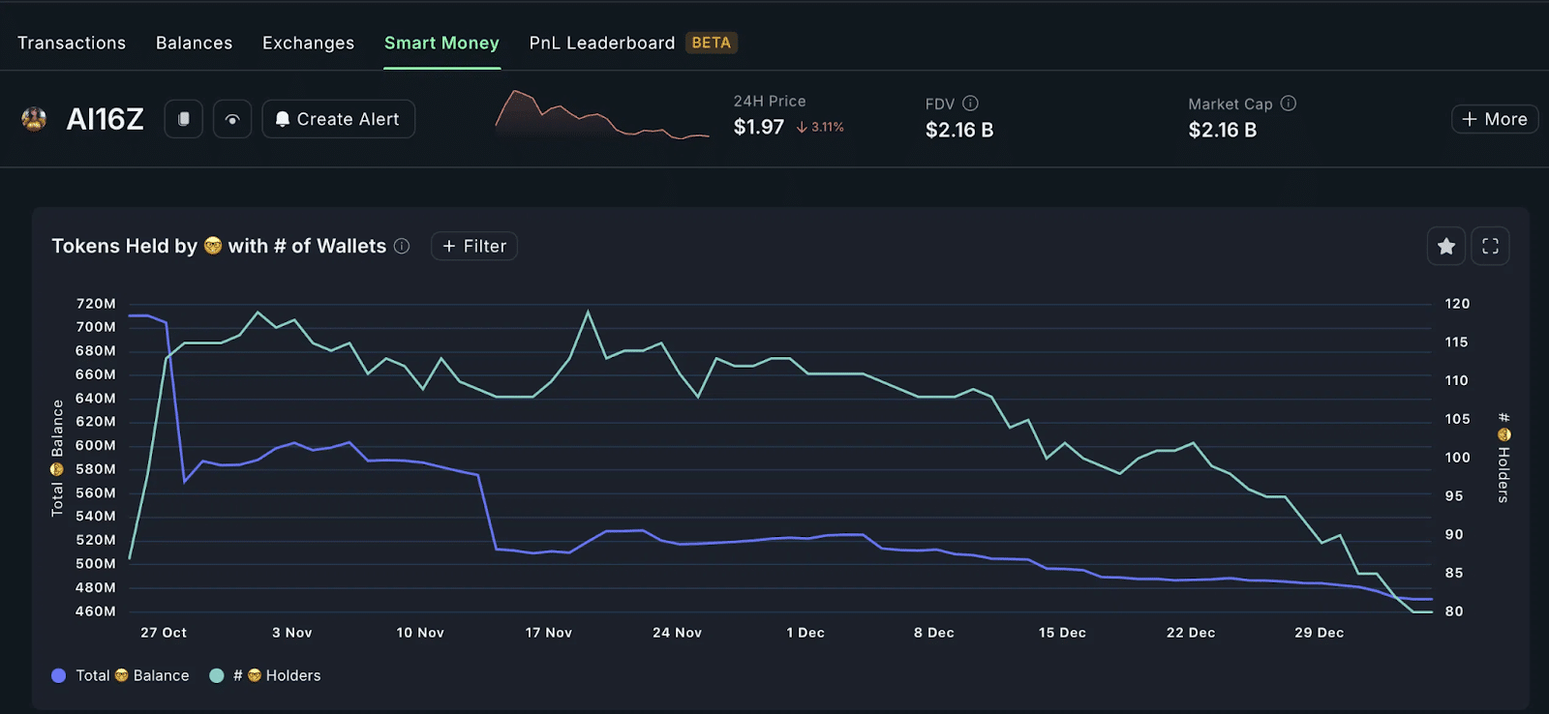Click the 27 Oct x-axis label
This screenshot has height=714, width=1549.
pos(164,633)
